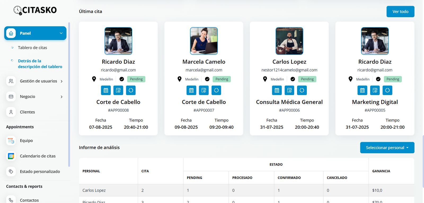Image resolution: width=424 pixels, height=203 pixels.
Task: Click the phone icon for Contactos
Action: click(x=11, y=200)
